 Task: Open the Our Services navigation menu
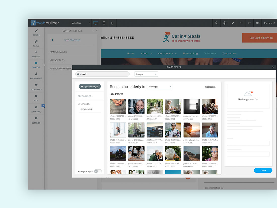tap(167, 53)
